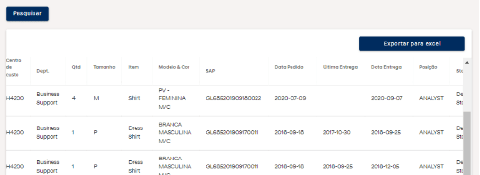Select the 2017-10-30 last delivery cell

[337, 132]
